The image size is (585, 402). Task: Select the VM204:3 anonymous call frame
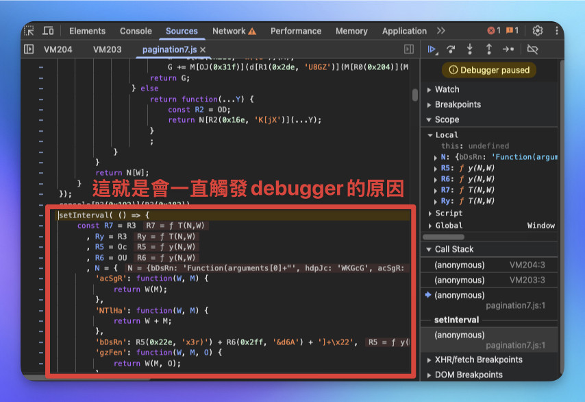click(x=489, y=265)
